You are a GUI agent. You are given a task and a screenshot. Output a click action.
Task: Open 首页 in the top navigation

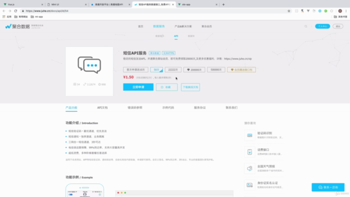coord(141,26)
